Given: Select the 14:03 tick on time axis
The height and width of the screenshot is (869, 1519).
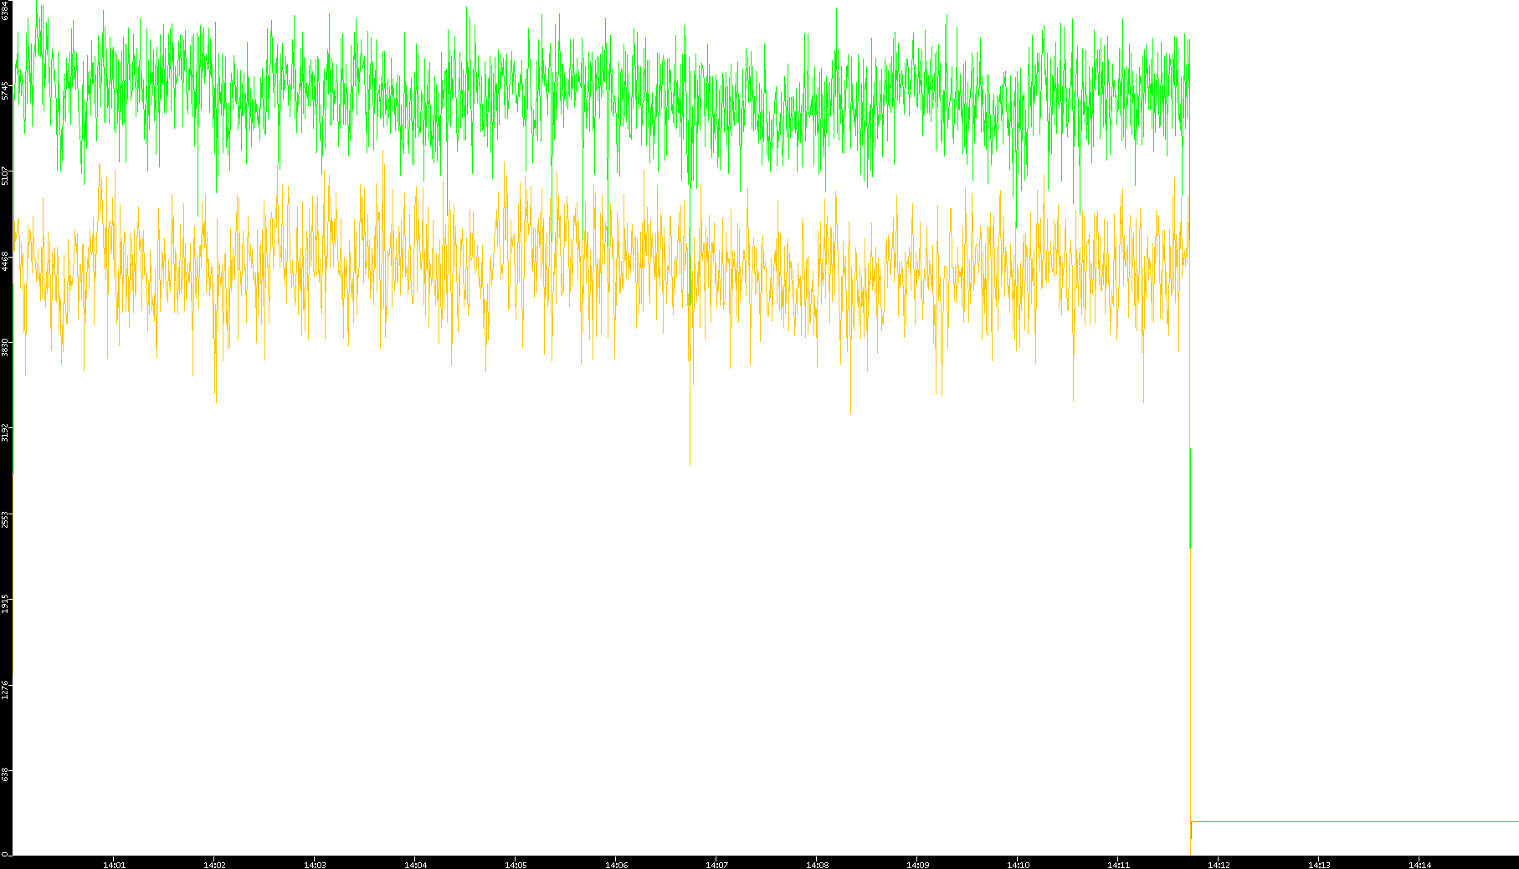Looking at the screenshot, I should [x=315, y=864].
